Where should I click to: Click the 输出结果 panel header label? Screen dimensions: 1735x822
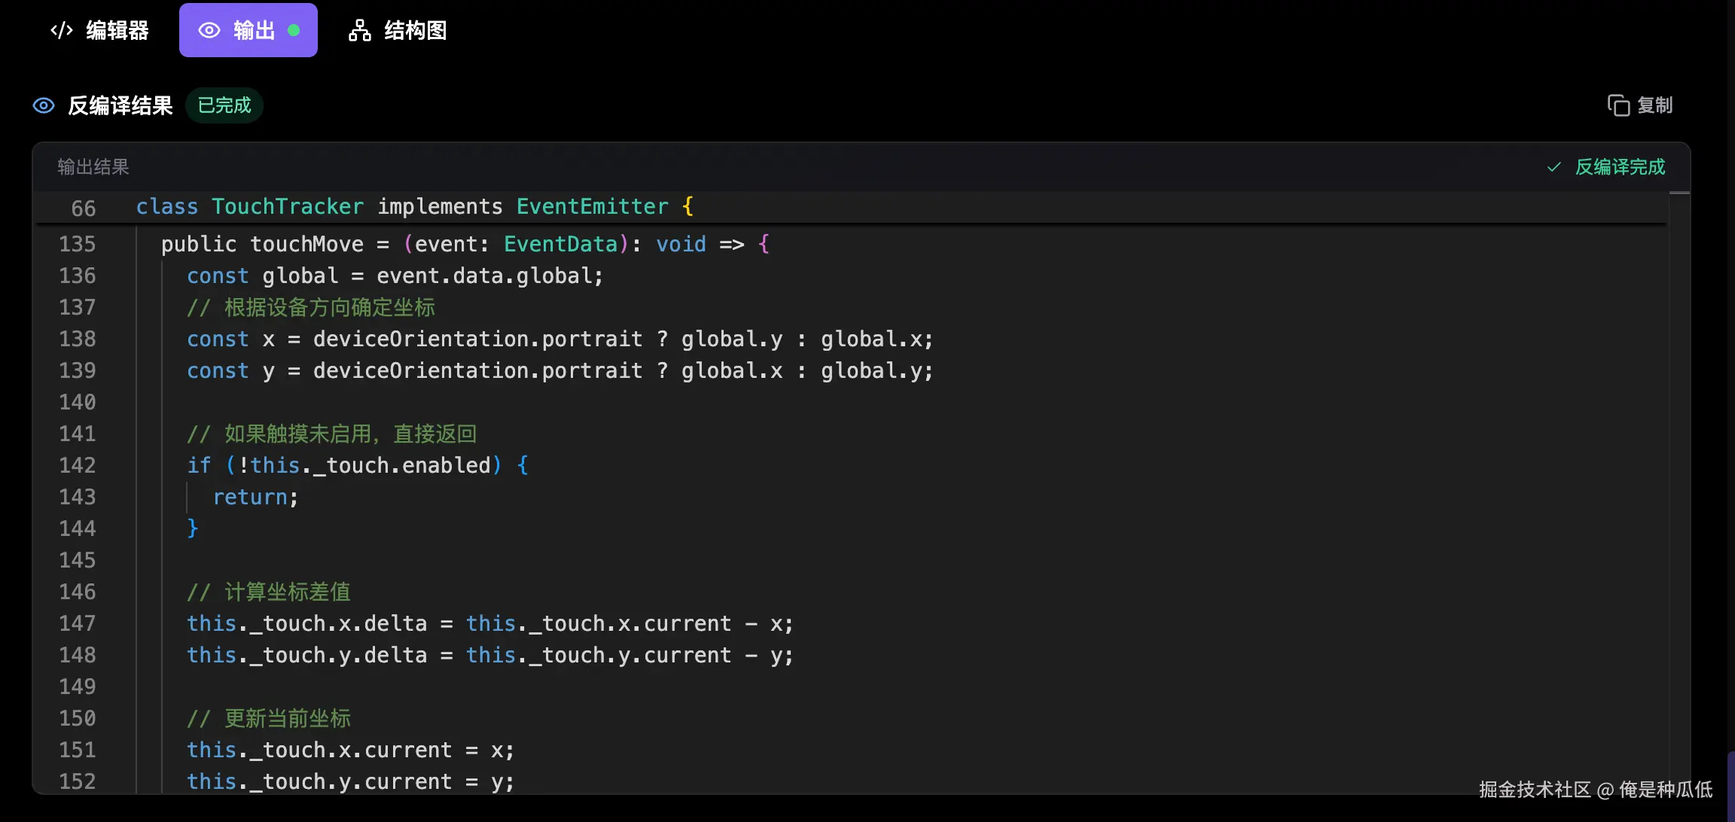pyautogui.click(x=93, y=167)
